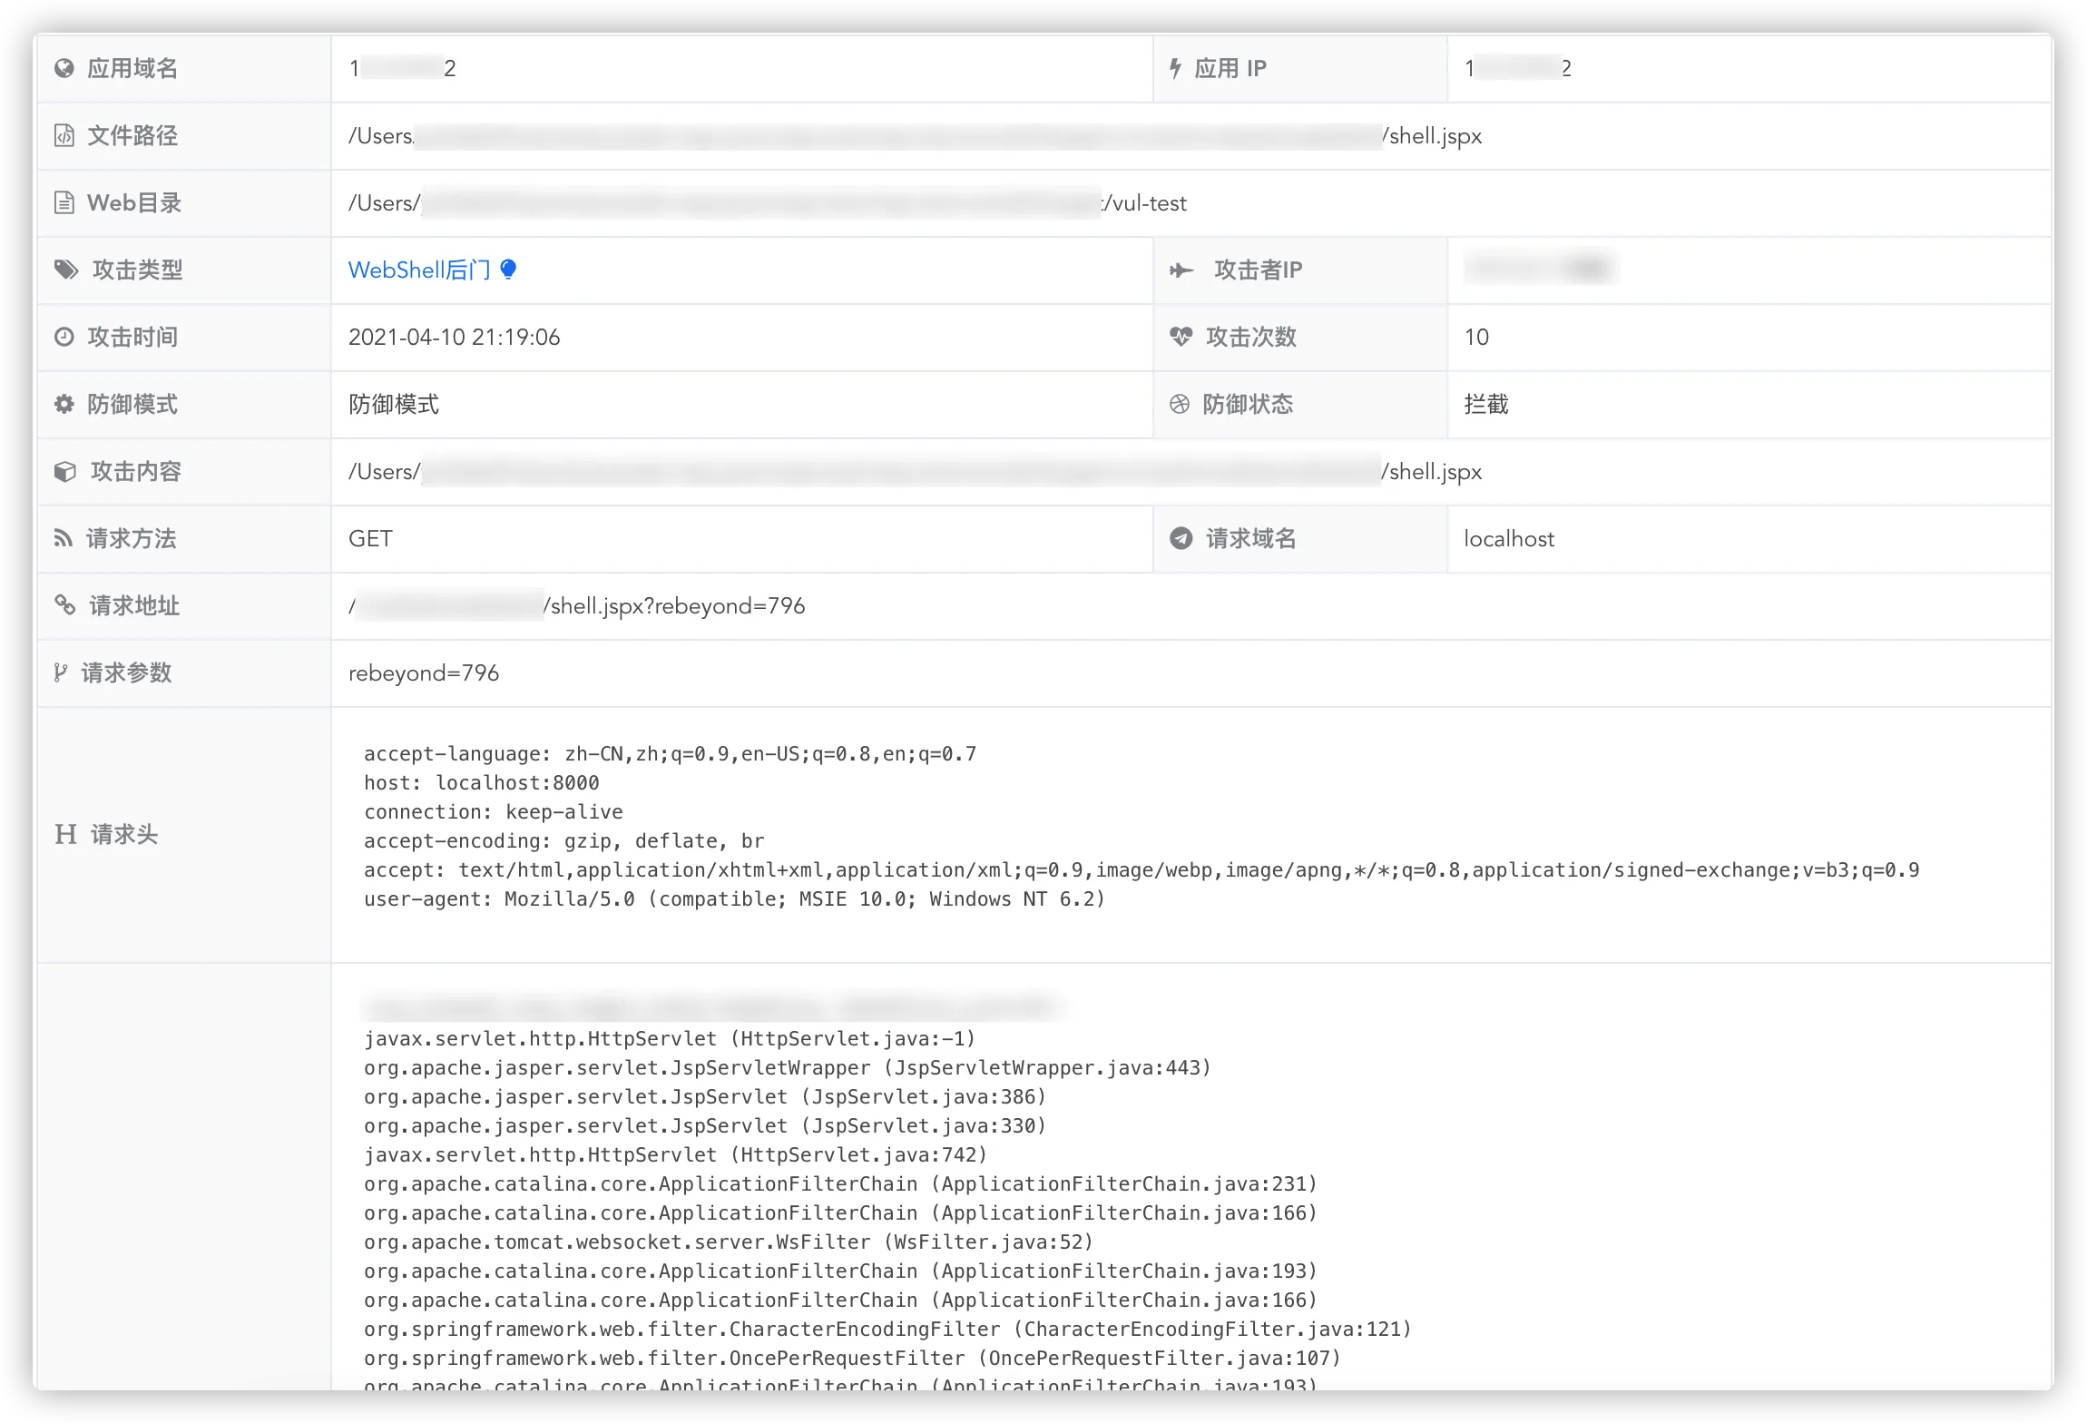Click the blue lightbulb hint icon
2087x1423 pixels.
508,269
